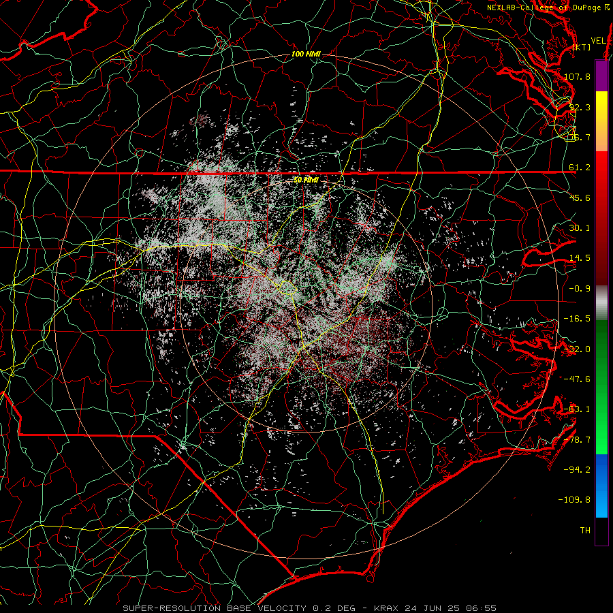
Task: Select the 92.3 scale value
Action: click(580, 107)
